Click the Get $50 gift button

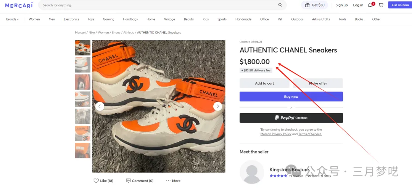point(314,5)
